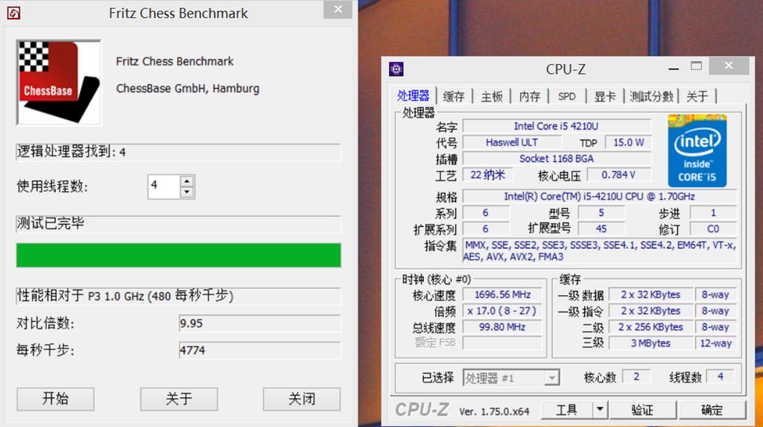The height and width of the screenshot is (427, 763).
Task: Click the 22 纳米 process value
Action: click(487, 175)
